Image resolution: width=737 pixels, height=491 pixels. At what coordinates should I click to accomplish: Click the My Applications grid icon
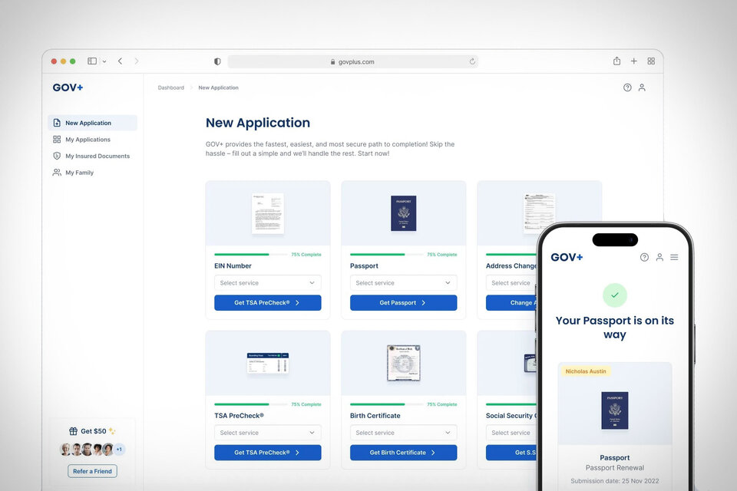tap(57, 140)
